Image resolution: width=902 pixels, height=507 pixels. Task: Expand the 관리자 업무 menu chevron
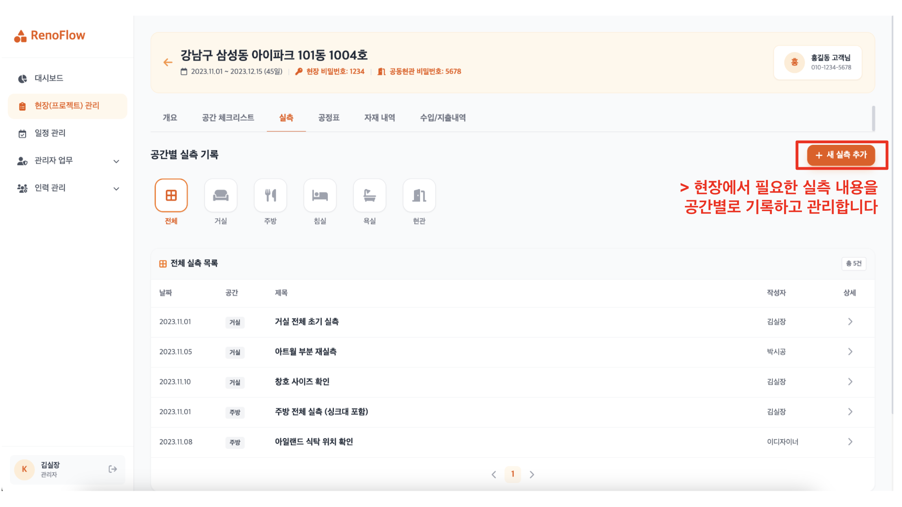(116, 161)
